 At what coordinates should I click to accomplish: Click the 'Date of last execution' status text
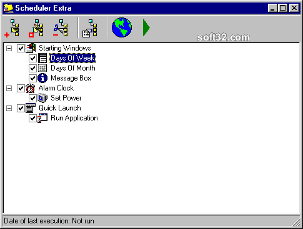coord(49,221)
